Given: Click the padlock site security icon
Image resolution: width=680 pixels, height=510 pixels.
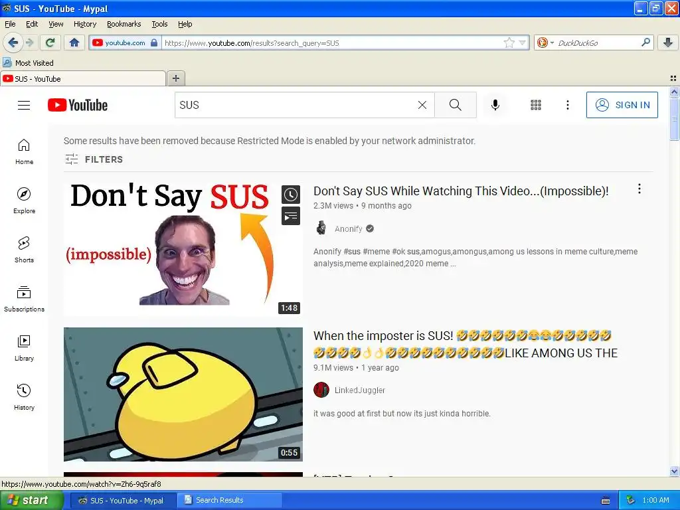Looking at the screenshot, I should coord(154,42).
